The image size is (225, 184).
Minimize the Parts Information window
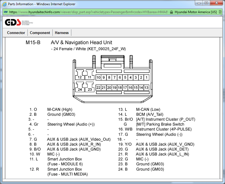point(199,3)
